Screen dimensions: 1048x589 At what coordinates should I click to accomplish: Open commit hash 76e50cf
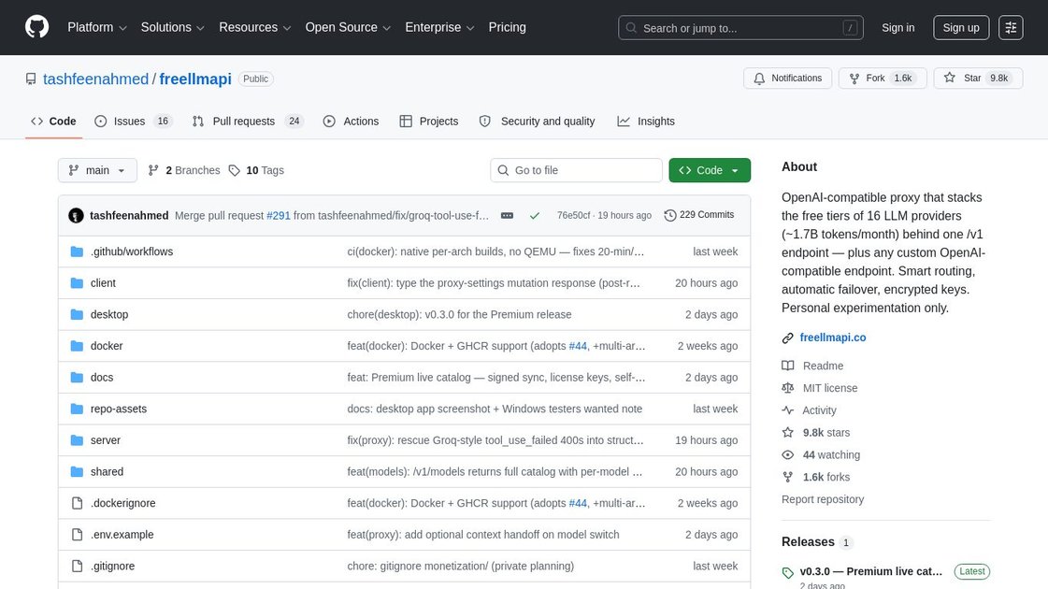click(x=573, y=215)
